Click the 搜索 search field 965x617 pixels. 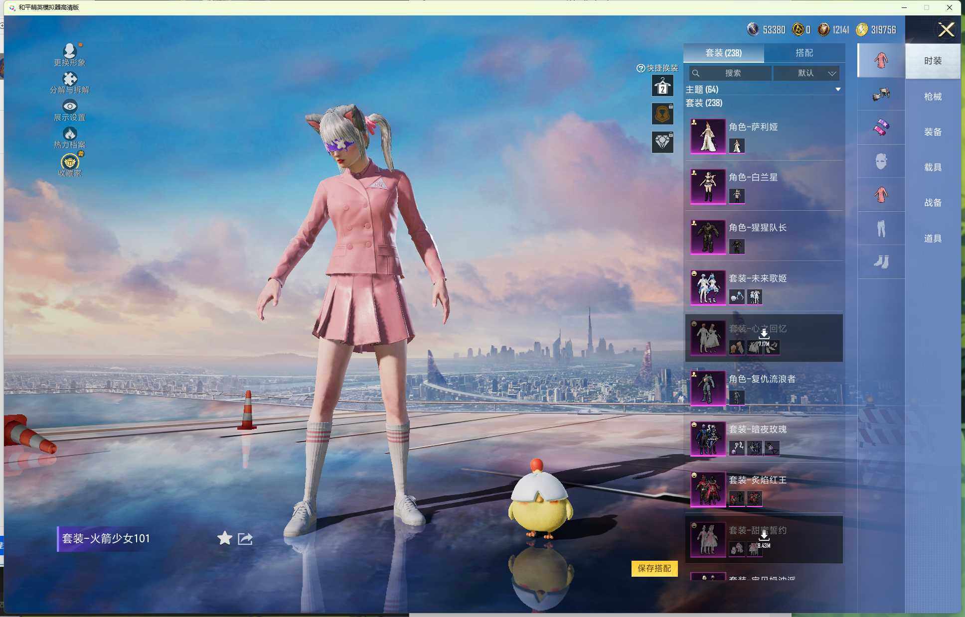732,73
